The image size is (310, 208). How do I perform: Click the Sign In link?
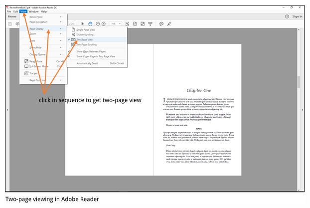[297, 16]
